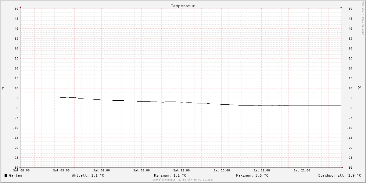Click the 'Durchschnitt: 2.9 °C' value
The image size is (366, 183).
click(x=339, y=175)
